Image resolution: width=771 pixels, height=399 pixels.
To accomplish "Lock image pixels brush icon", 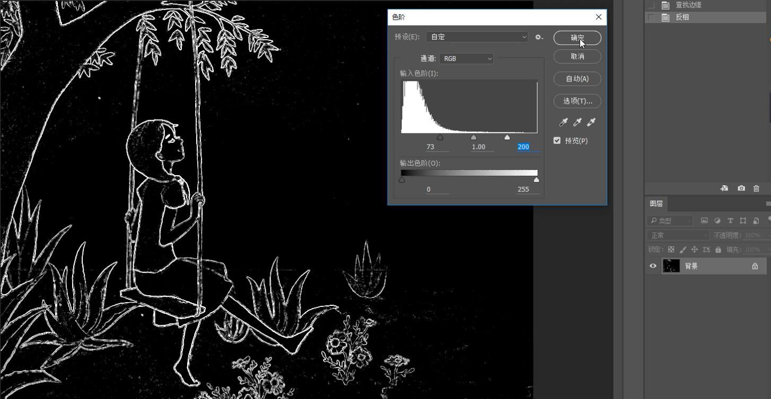I will pos(682,249).
